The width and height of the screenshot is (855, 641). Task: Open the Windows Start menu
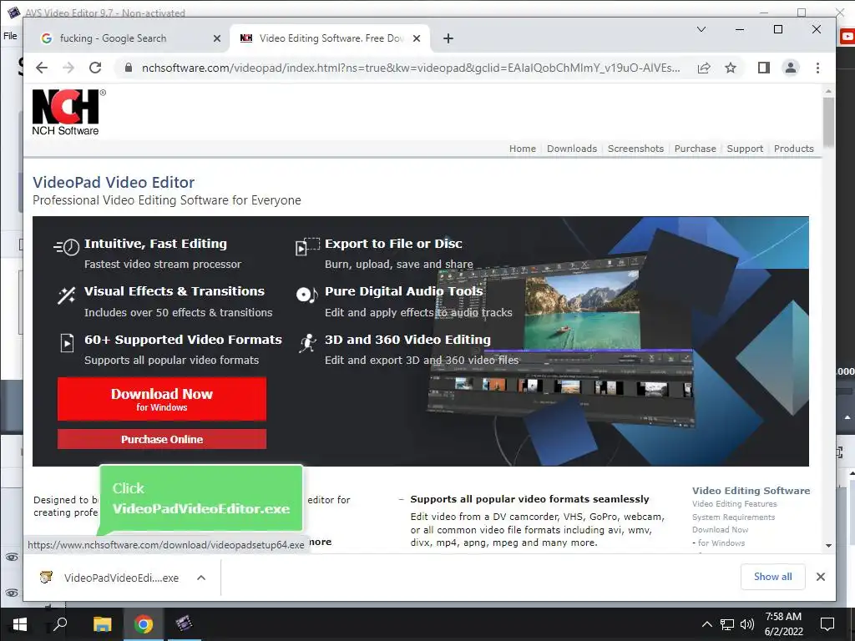(20, 624)
